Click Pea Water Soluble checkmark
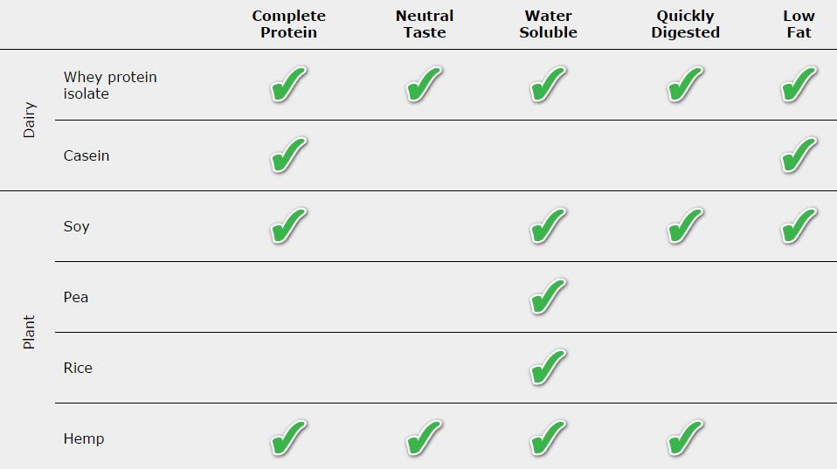 pyautogui.click(x=548, y=297)
